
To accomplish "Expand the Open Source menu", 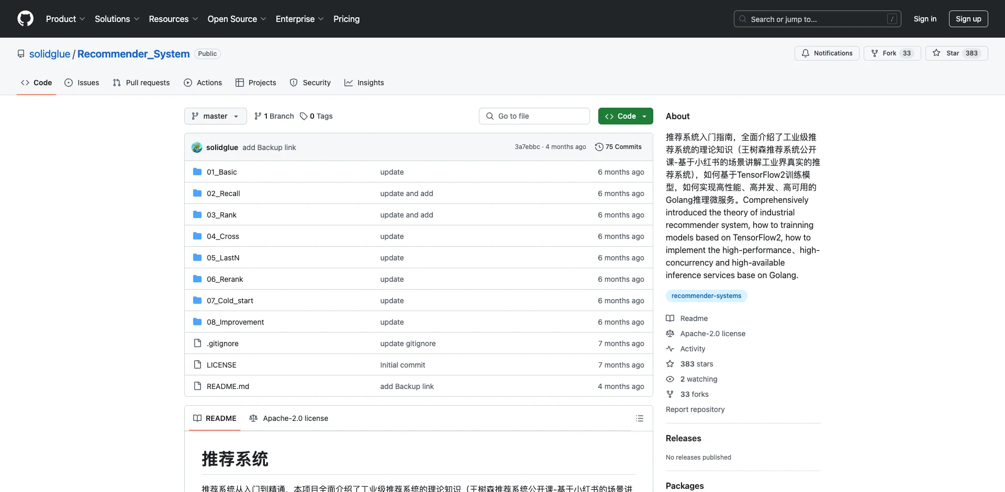I will click(x=237, y=19).
